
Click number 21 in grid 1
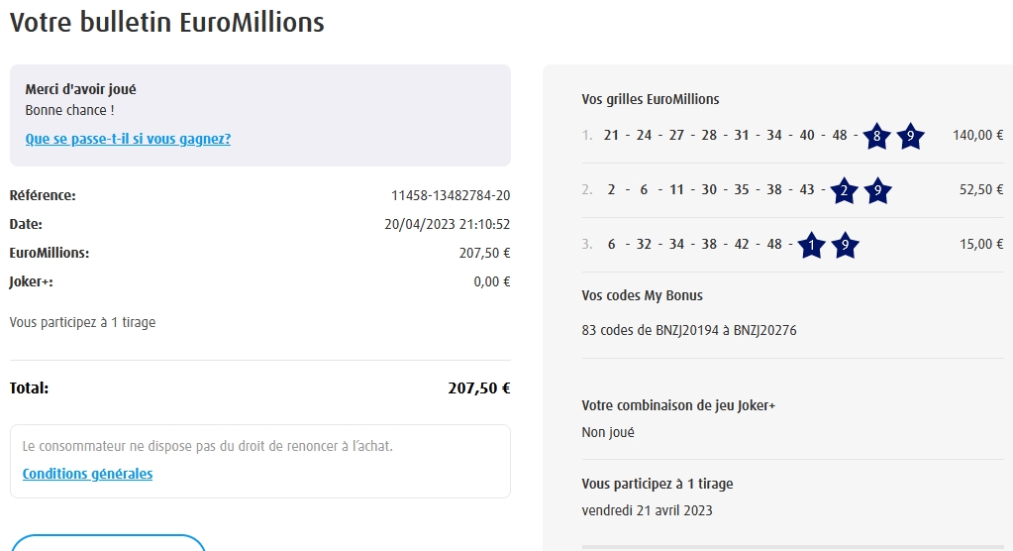611,136
